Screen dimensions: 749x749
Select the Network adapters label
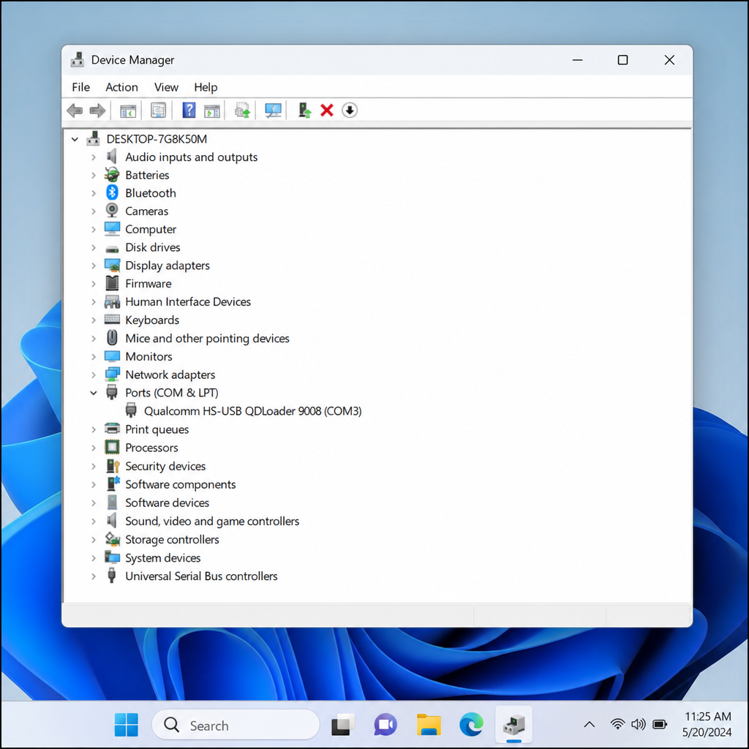(170, 374)
